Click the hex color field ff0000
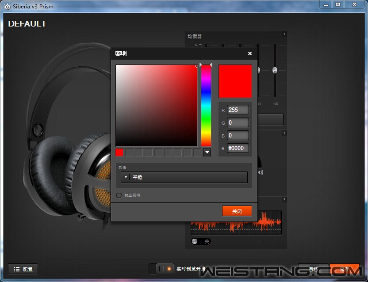The width and height of the screenshot is (368, 282). coord(238,148)
